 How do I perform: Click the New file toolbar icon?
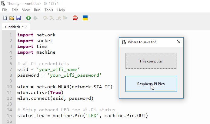click(5, 18)
